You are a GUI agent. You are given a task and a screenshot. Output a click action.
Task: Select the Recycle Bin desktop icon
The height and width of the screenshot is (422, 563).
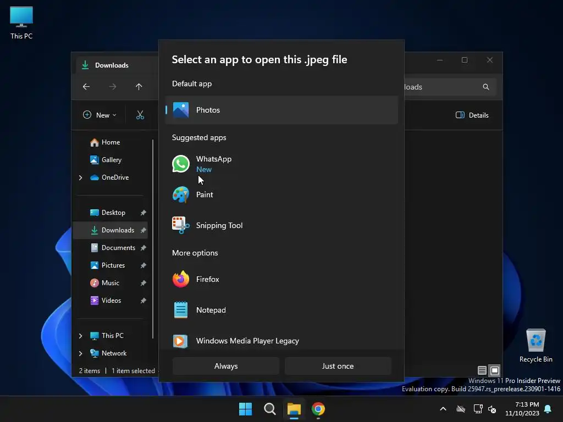pos(536,346)
